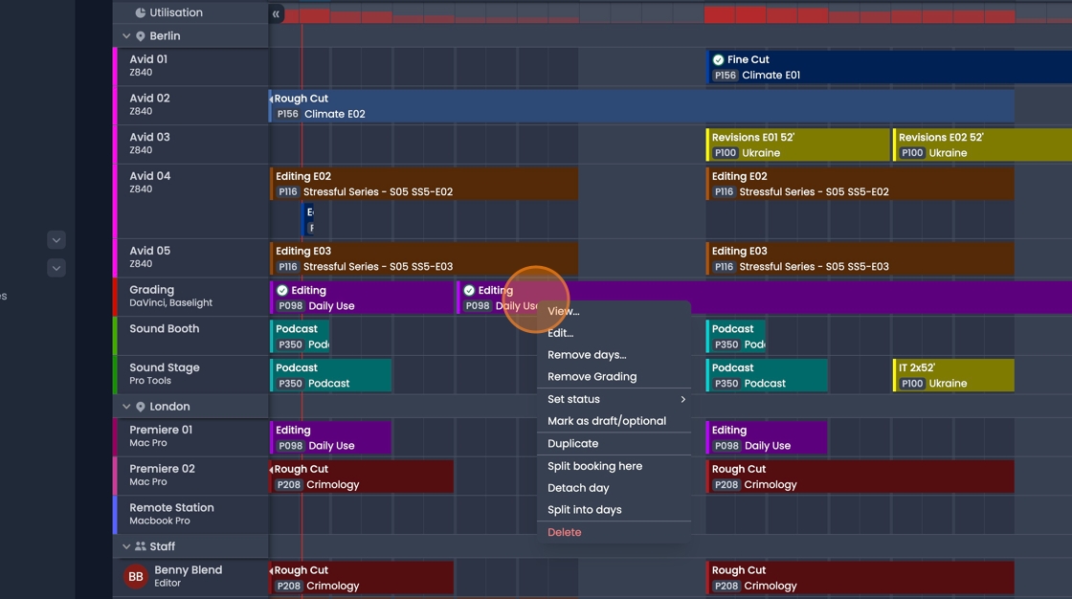Click the magenta color strip beside Avid 02
Image resolution: width=1072 pixels, height=599 pixels.
(114, 105)
